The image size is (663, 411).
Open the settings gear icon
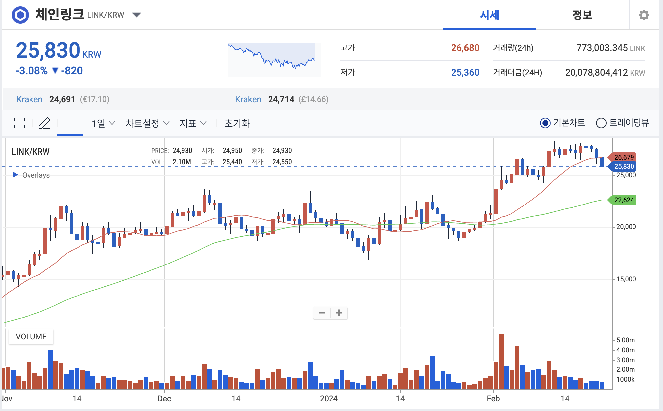pos(644,15)
